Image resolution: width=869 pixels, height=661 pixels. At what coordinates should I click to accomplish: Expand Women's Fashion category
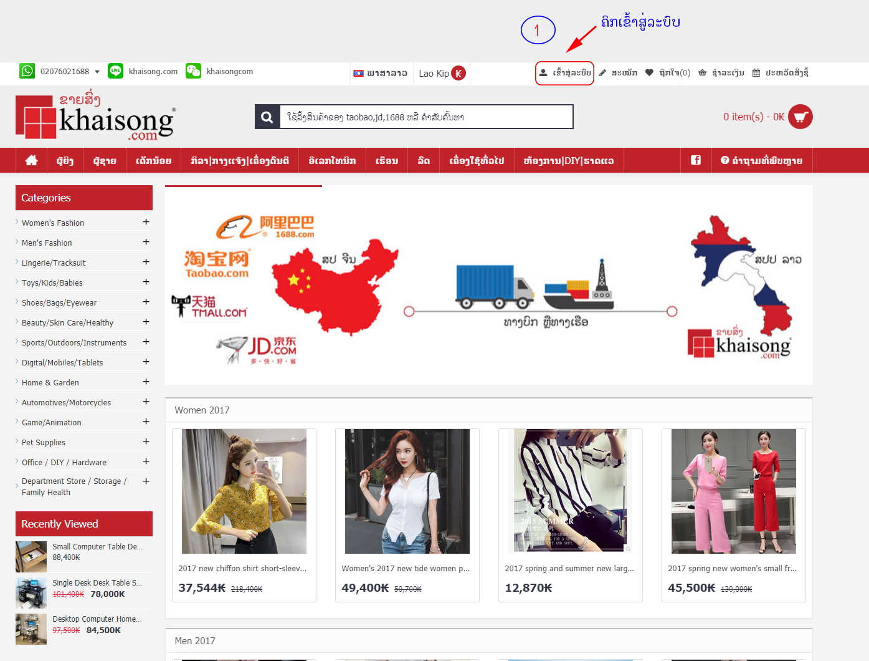pyautogui.click(x=146, y=222)
